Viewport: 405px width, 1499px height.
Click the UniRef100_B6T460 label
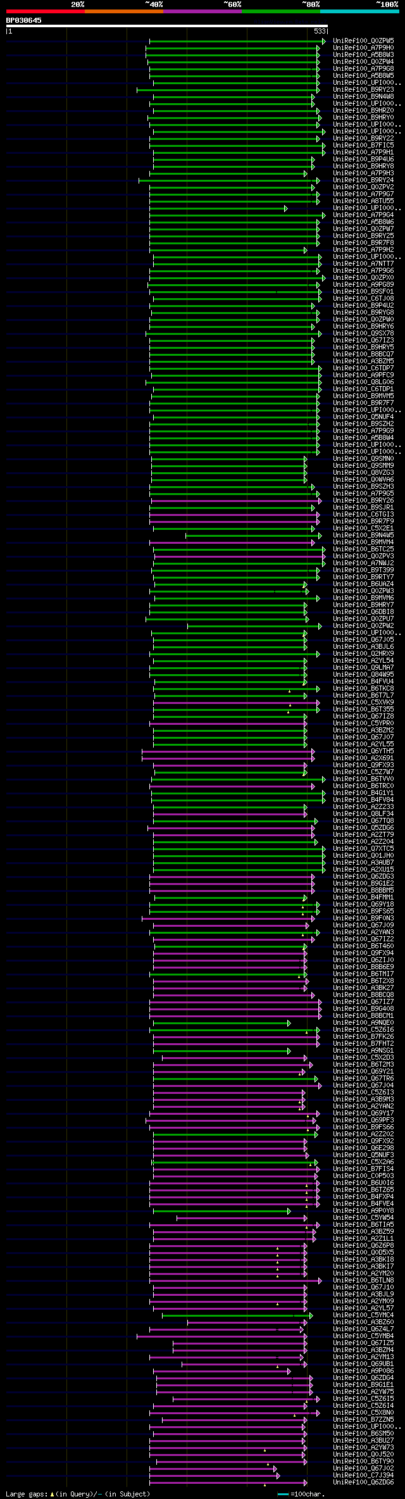point(363,946)
